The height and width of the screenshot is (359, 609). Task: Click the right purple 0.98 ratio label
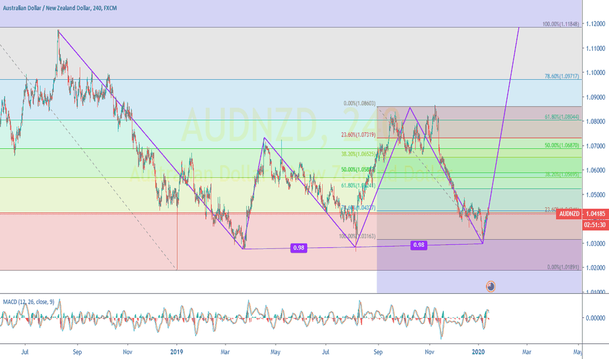(419, 245)
